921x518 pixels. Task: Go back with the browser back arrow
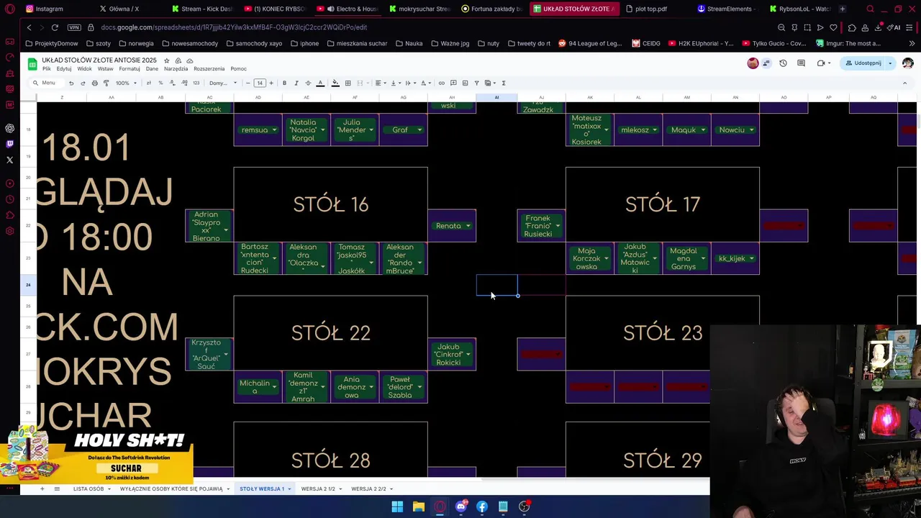pos(29,27)
